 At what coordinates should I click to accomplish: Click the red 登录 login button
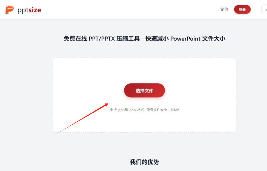tap(242, 9)
